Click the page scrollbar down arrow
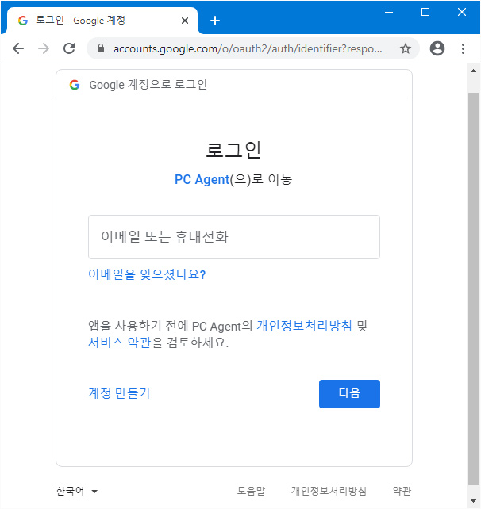 (x=474, y=501)
